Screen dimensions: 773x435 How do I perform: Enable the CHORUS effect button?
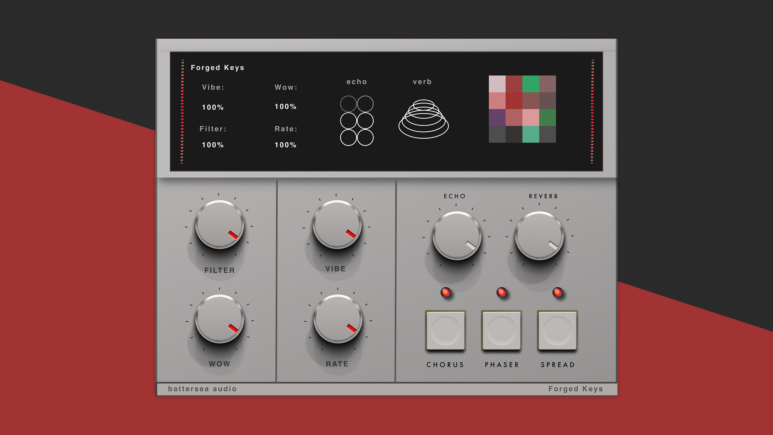coord(446,330)
